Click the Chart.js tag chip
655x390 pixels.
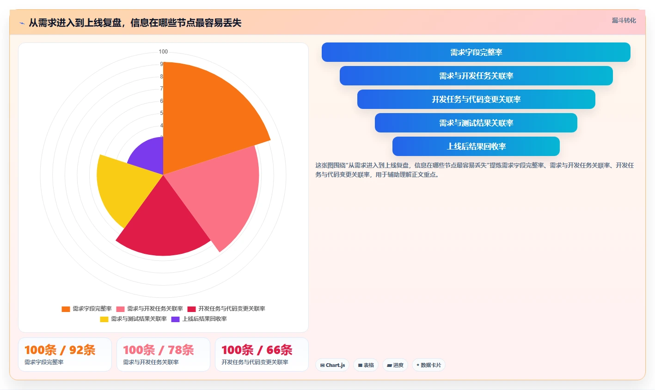[x=332, y=365]
